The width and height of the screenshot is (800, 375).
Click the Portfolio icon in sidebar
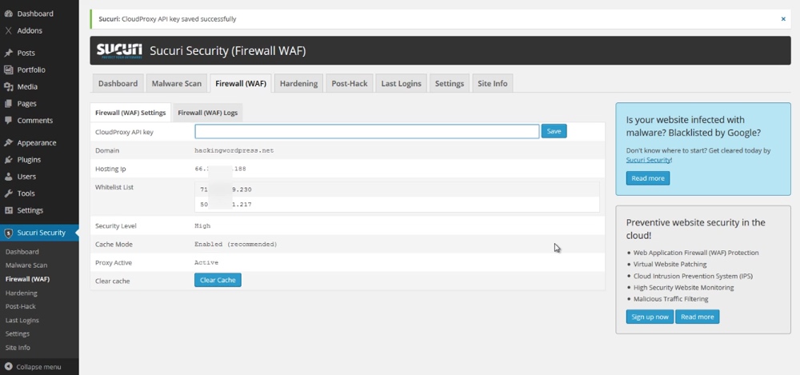tap(8, 70)
